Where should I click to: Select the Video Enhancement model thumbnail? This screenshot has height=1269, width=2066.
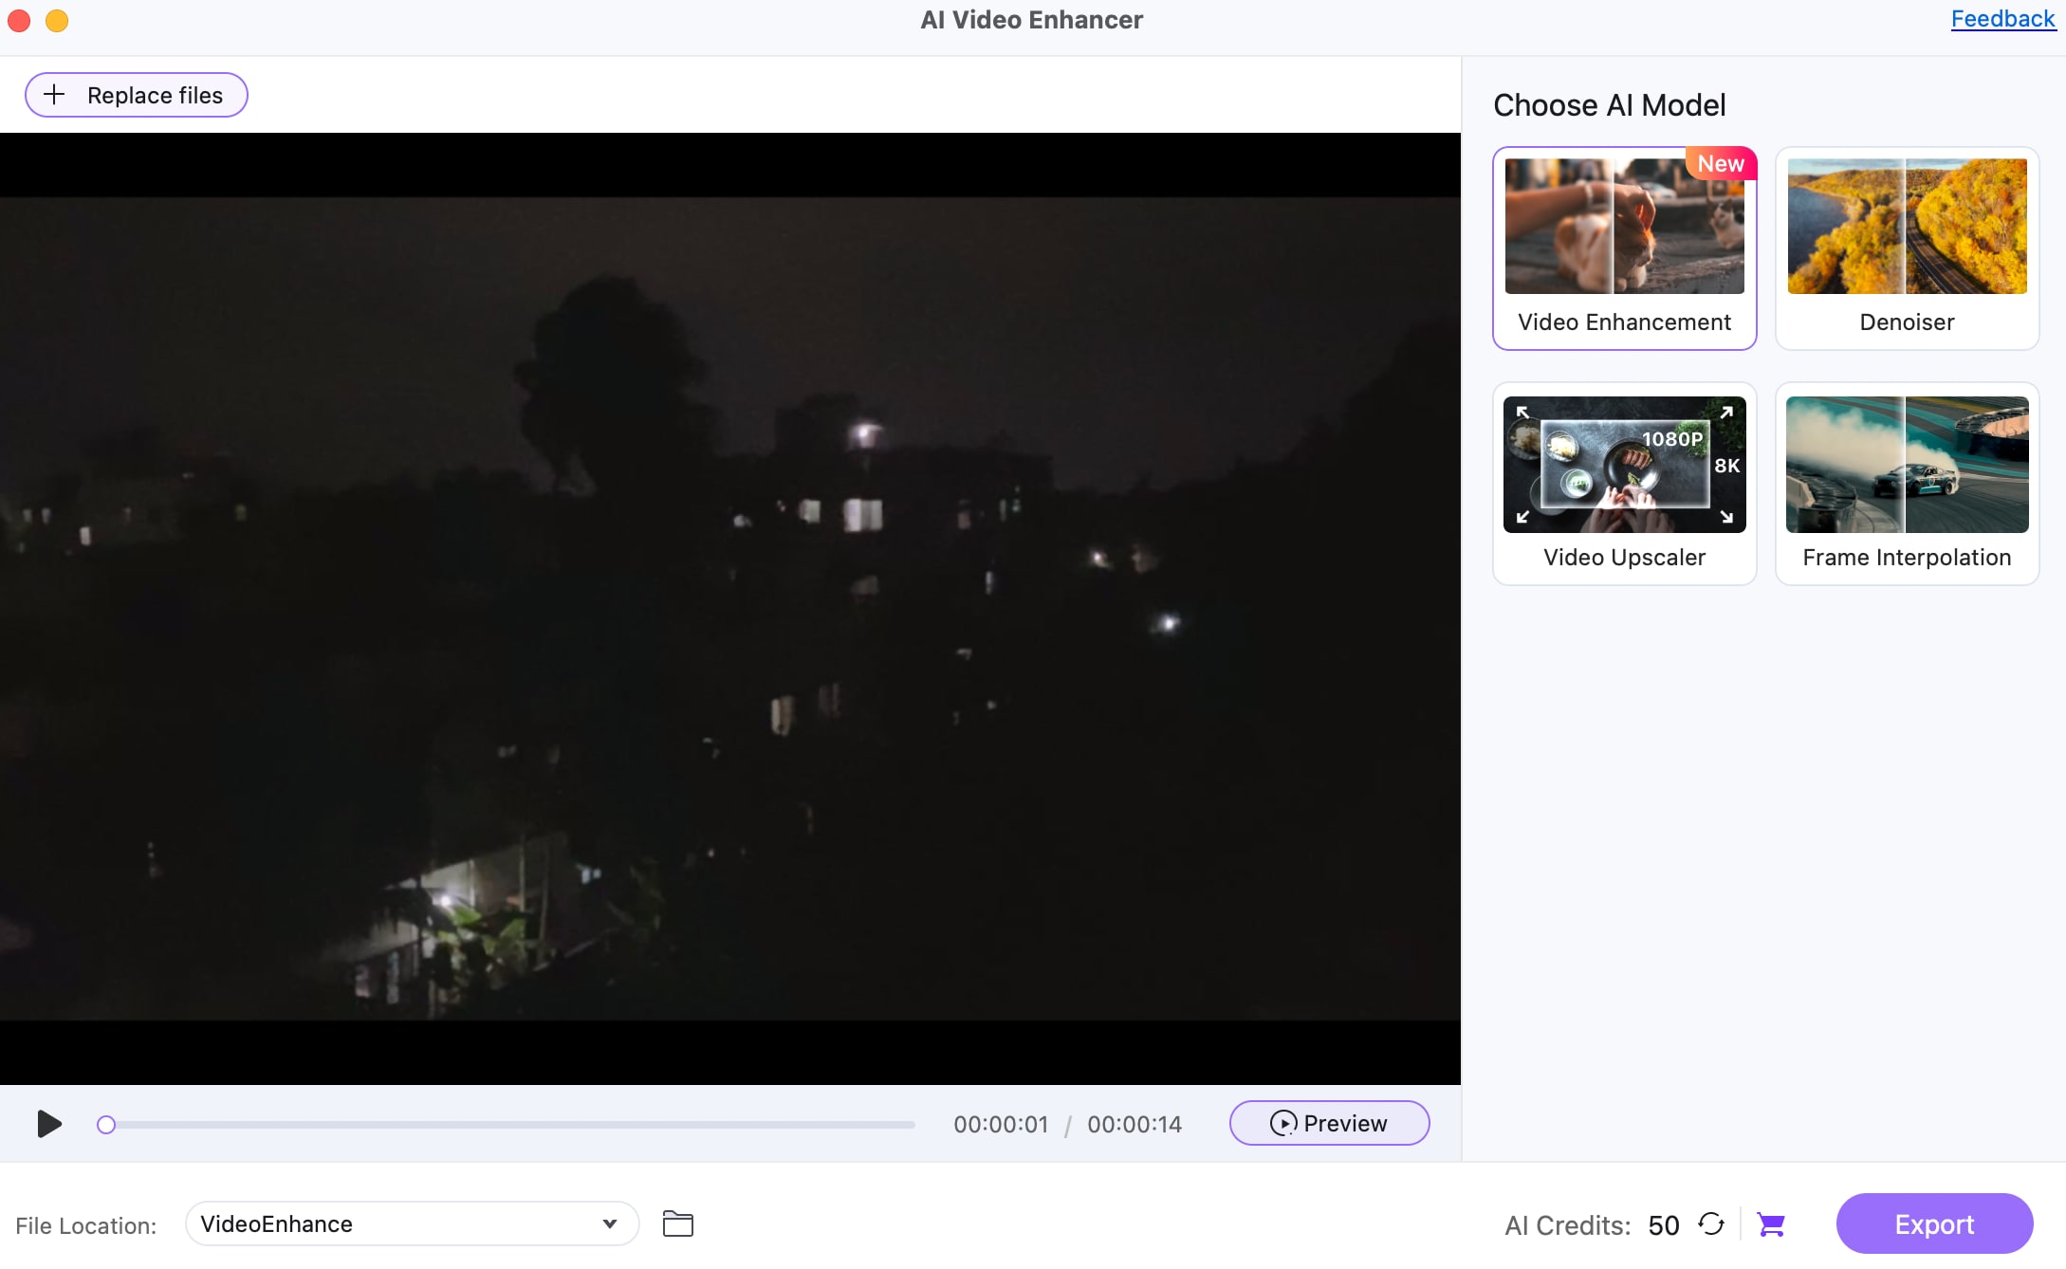pyautogui.click(x=1624, y=228)
